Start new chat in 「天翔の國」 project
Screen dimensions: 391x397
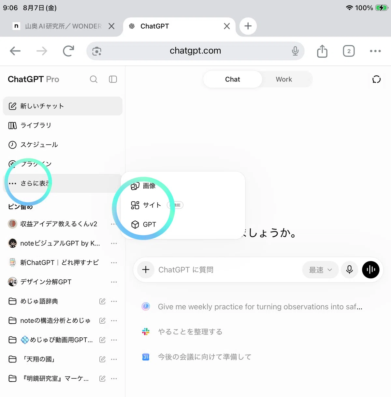[x=102, y=359]
